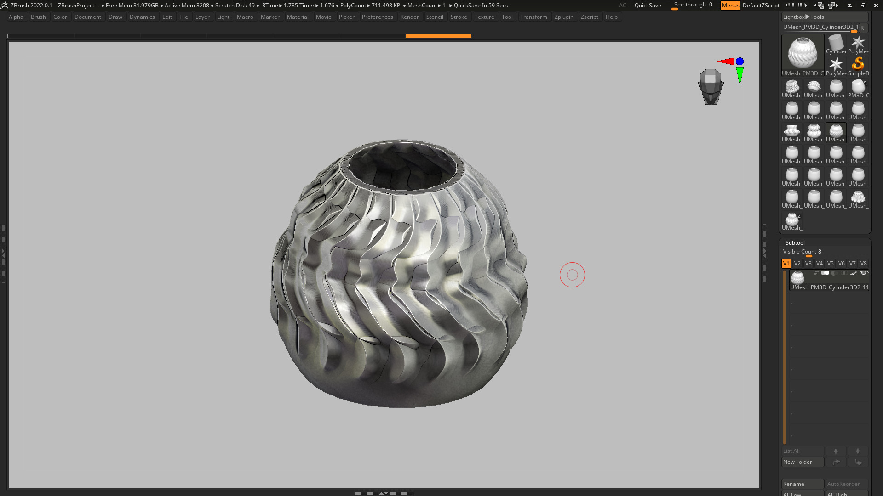The image size is (883, 496).
Task: Expand the left tray divider arrow
Action: click(3, 253)
